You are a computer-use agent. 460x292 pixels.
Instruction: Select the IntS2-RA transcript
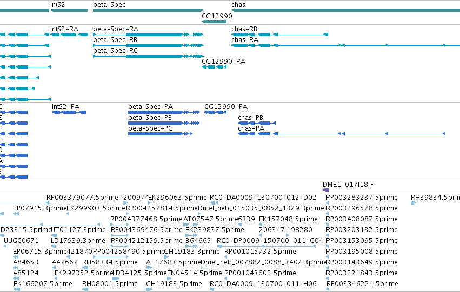(69, 35)
